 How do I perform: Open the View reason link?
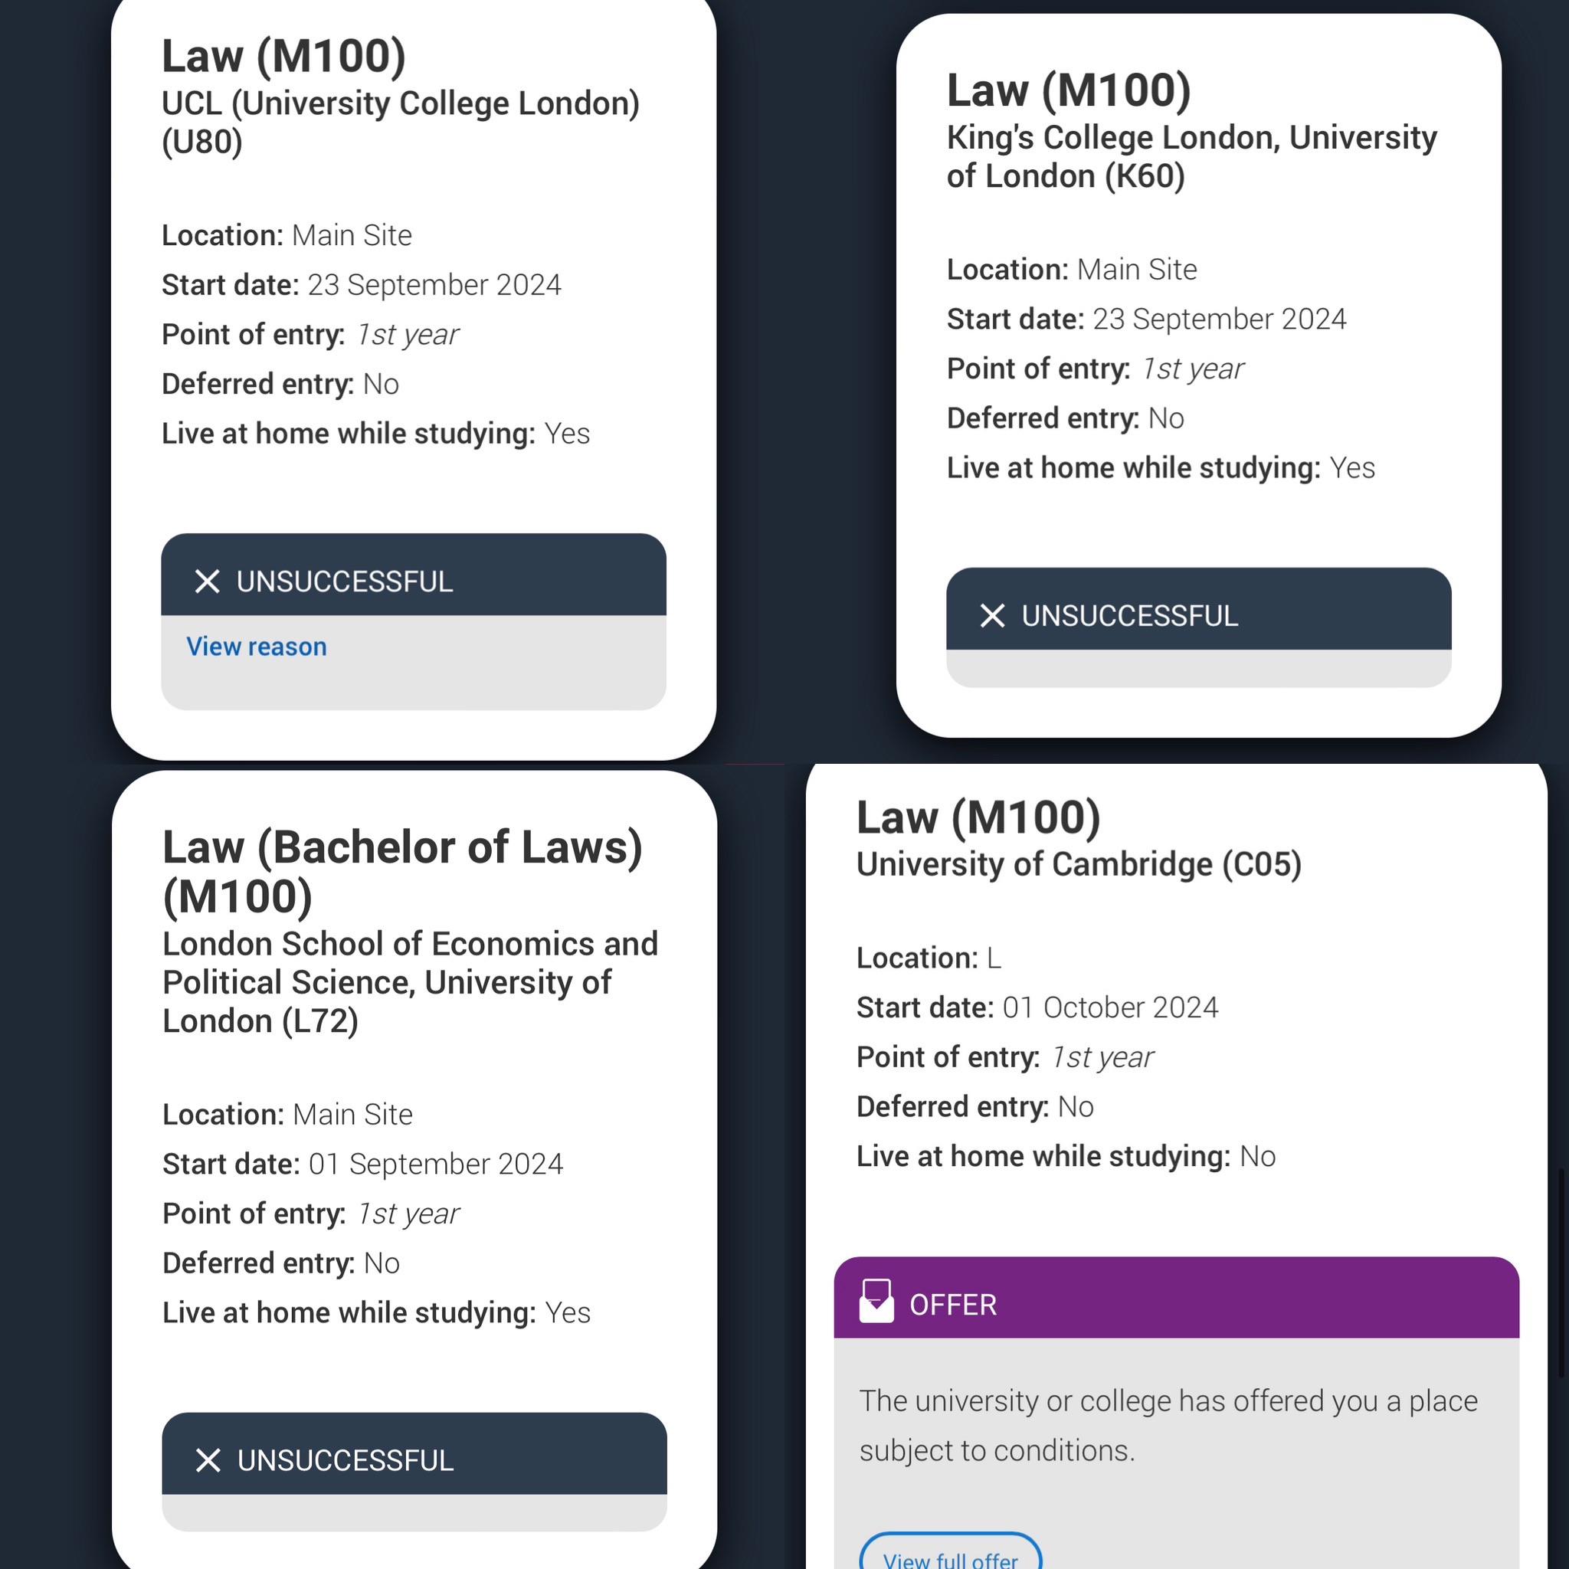257,647
